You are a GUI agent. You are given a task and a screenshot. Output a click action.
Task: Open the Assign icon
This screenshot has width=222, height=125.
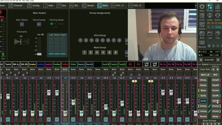pyautogui.click(x=210, y=16)
